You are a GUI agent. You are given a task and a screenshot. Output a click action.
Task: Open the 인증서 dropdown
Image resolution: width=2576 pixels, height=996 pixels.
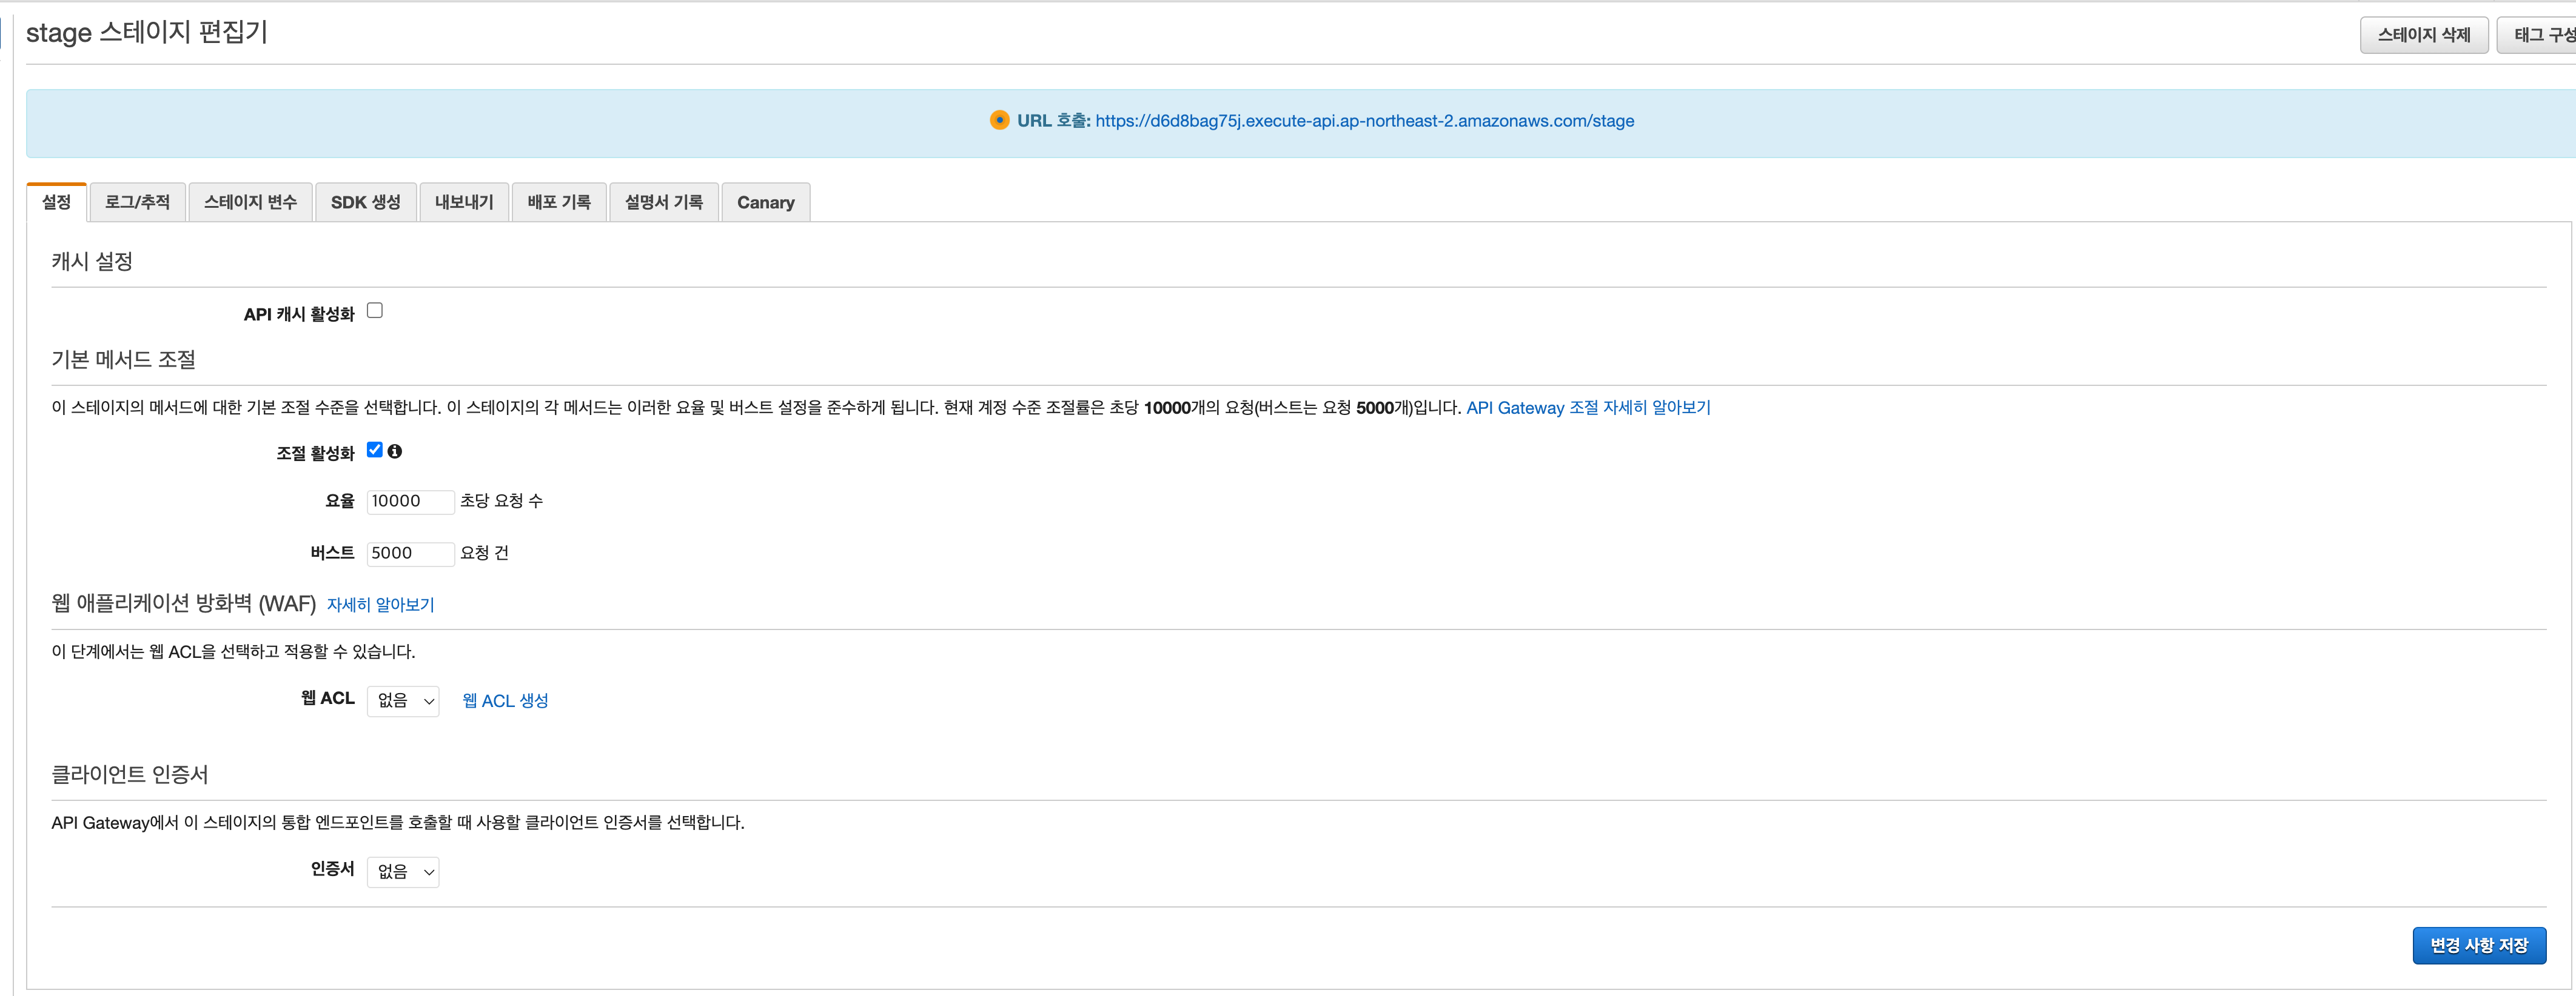[403, 872]
